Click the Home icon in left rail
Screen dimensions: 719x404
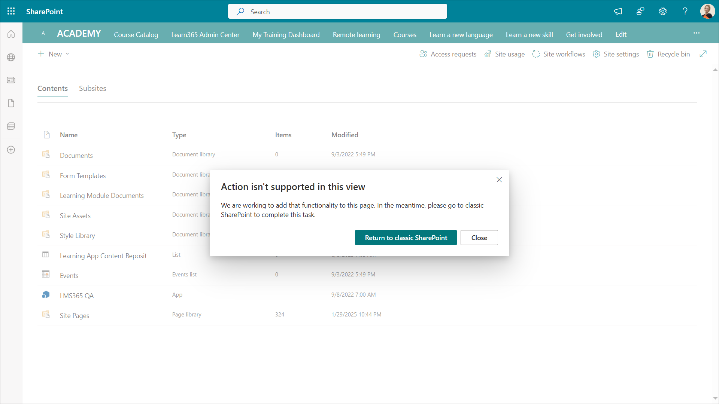(x=11, y=34)
